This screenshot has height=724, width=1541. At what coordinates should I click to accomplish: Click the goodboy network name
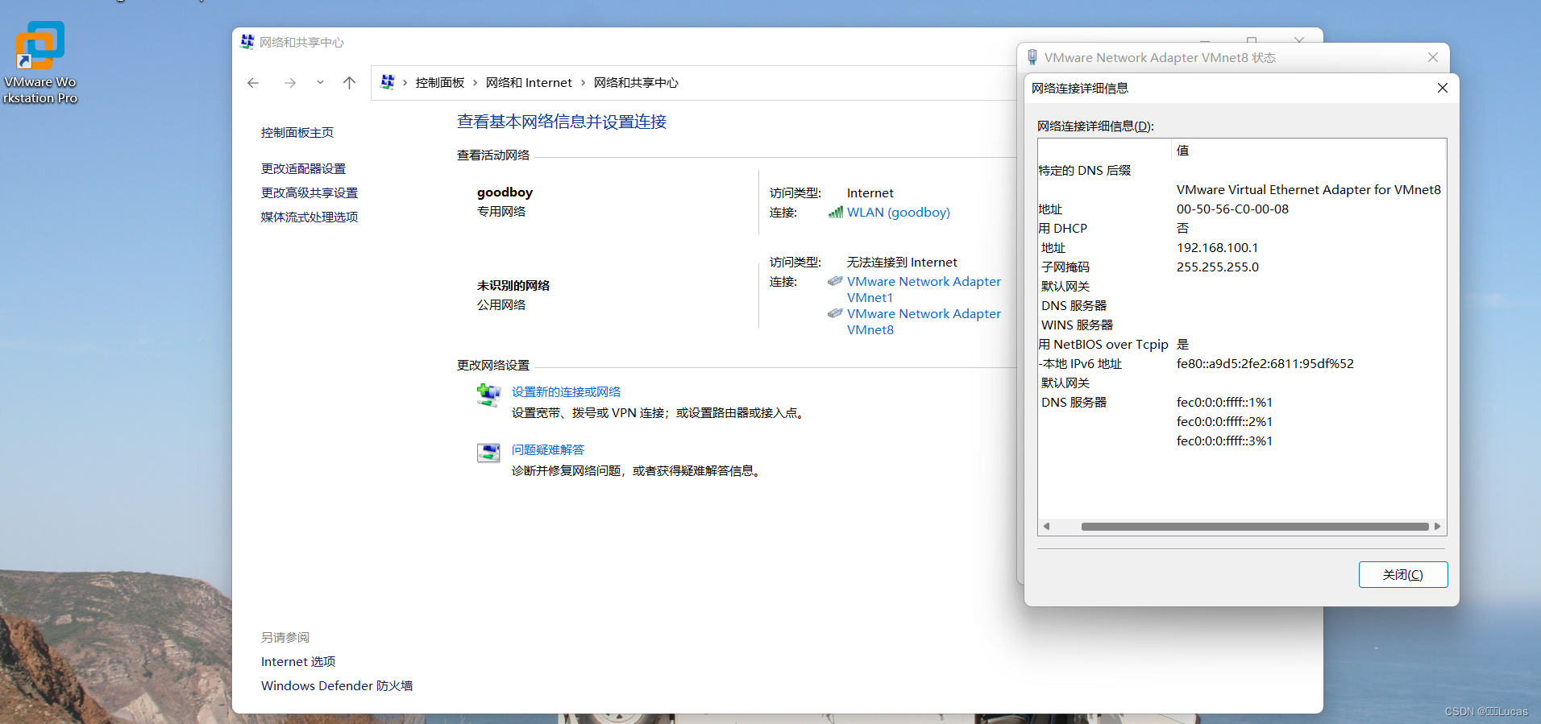pyautogui.click(x=505, y=192)
